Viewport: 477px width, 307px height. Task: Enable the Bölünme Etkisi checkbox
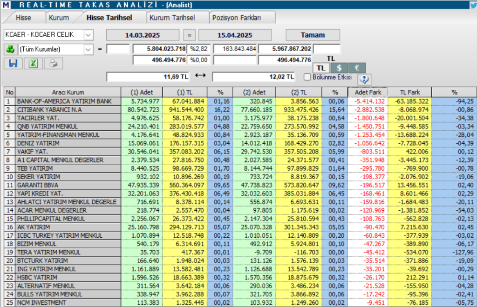(307, 77)
